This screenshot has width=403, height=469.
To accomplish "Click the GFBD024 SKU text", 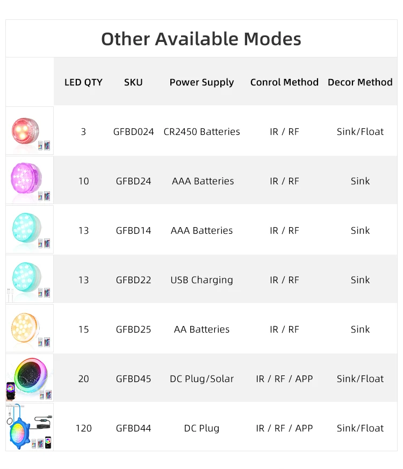I will [133, 132].
